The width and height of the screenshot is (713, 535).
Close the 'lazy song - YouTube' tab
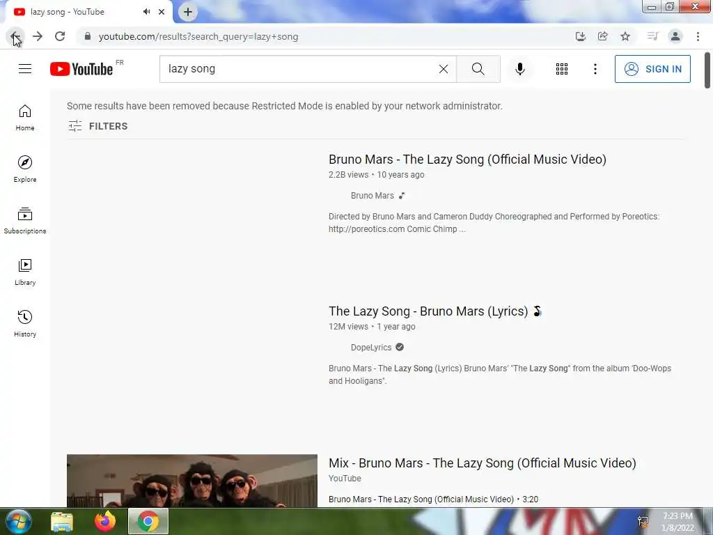point(162,12)
